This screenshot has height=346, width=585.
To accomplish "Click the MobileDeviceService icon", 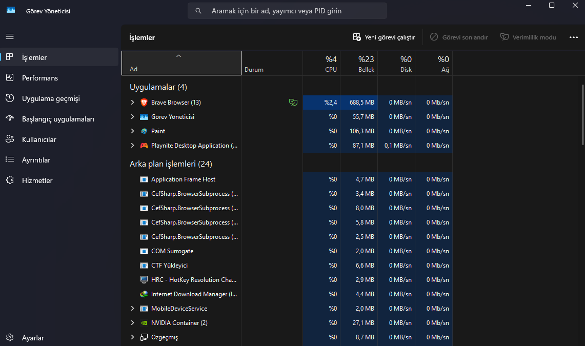I will (x=144, y=309).
